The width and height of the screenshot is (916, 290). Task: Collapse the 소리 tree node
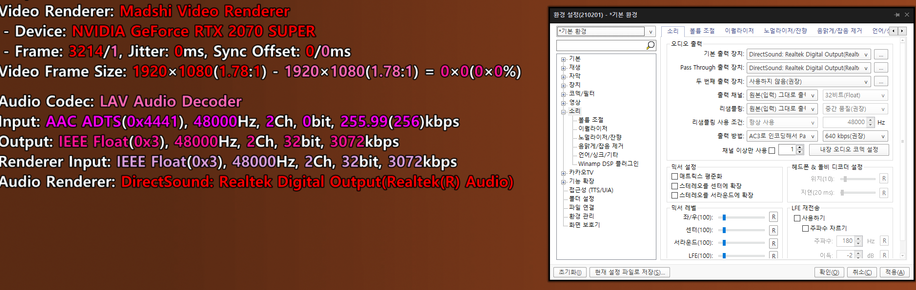click(563, 112)
